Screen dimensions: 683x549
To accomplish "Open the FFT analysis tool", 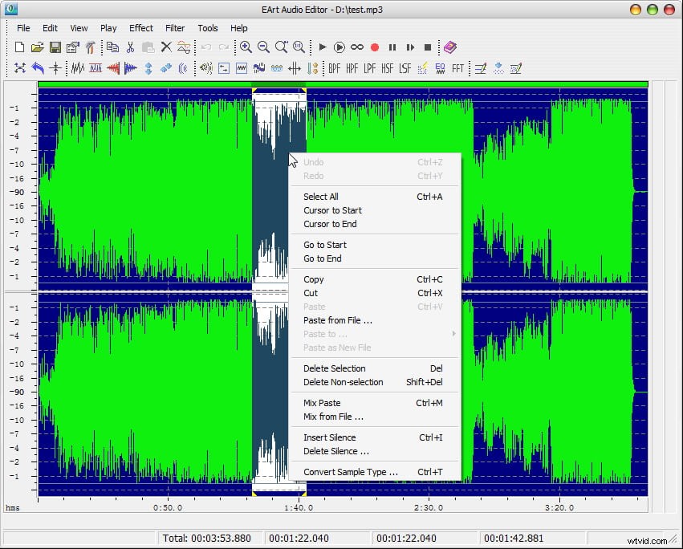I will coord(457,68).
